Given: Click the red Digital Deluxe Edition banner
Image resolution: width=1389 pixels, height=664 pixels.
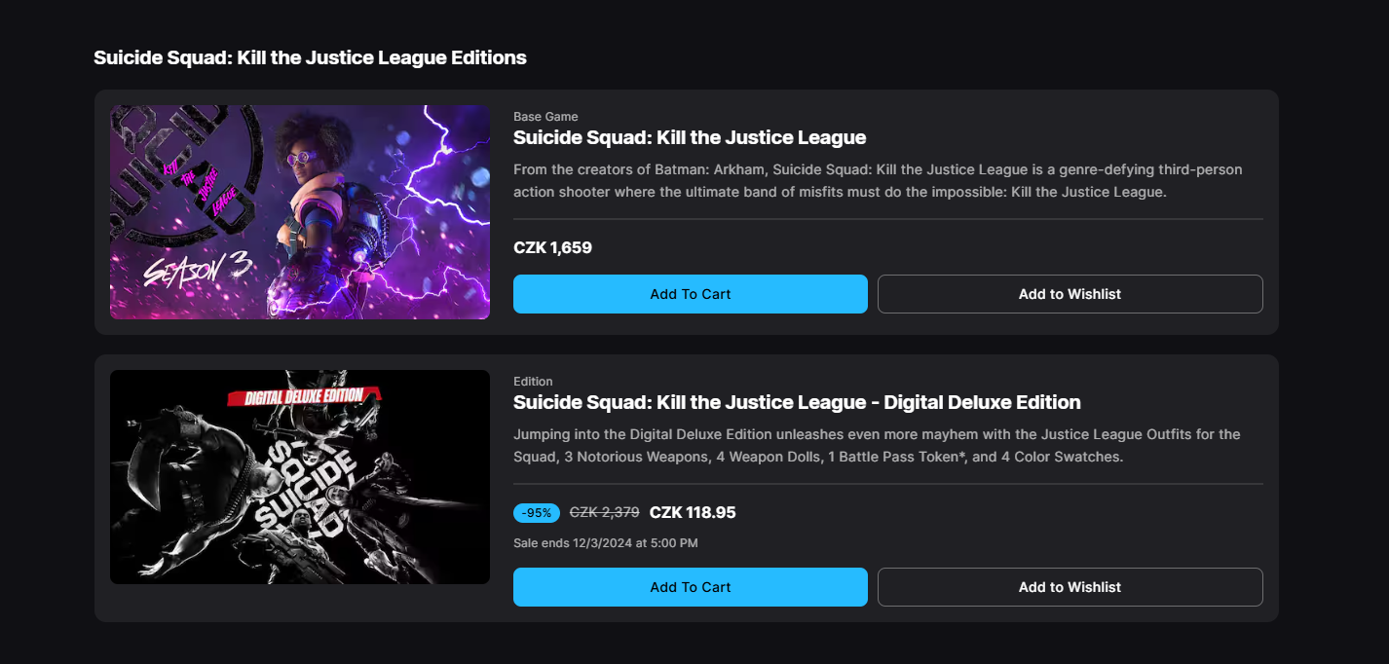Looking at the screenshot, I should 304,396.
